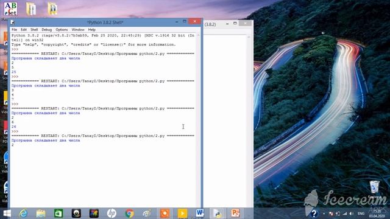390x219 pixels.
Task: Open the Edit menu
Action: (x=24, y=30)
